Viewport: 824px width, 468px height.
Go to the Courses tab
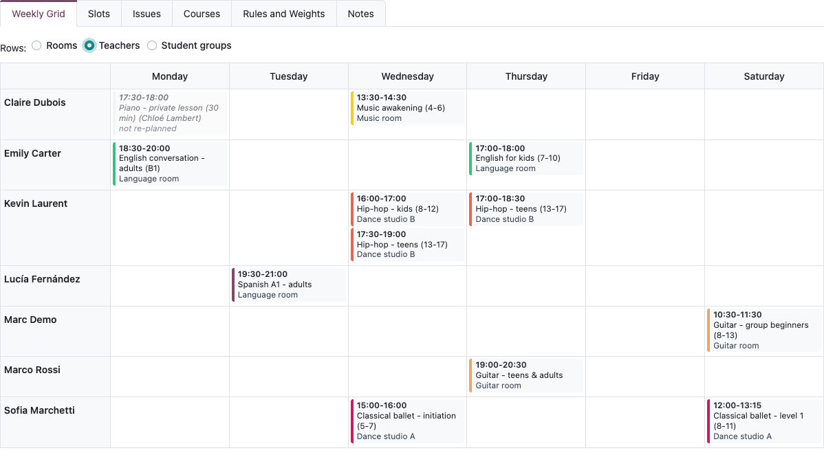(x=202, y=14)
